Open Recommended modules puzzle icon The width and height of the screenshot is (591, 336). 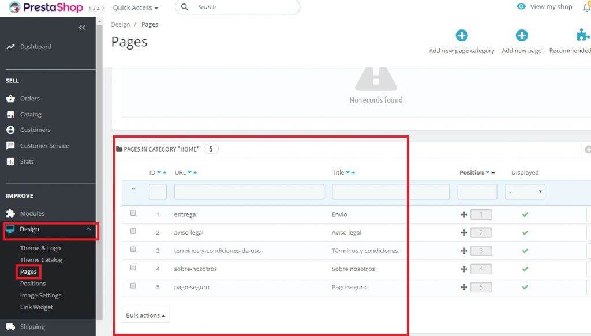(583, 36)
